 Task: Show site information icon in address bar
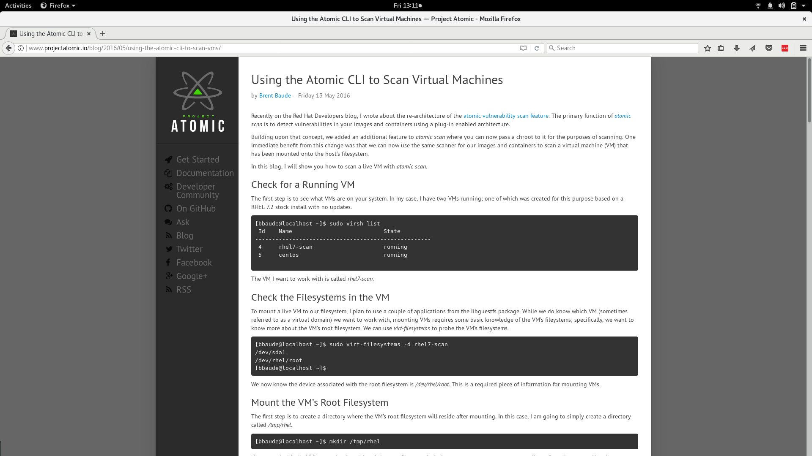21,48
